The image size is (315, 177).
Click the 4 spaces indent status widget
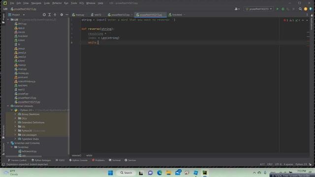tap(288, 164)
